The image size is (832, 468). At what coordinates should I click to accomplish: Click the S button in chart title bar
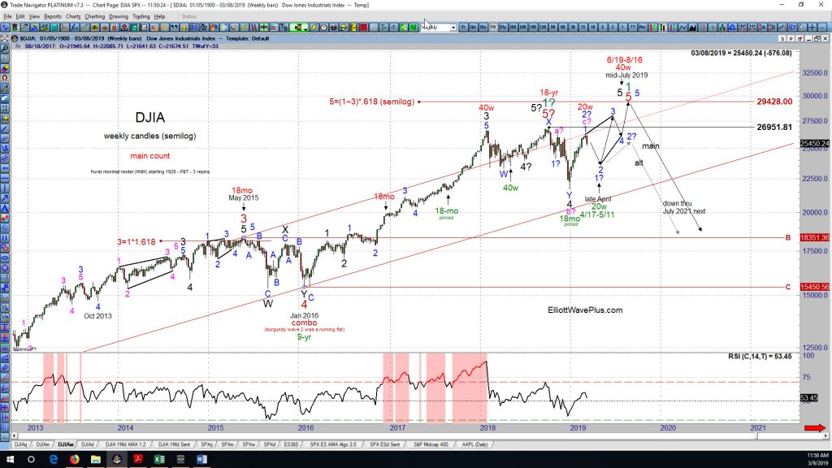point(782,39)
